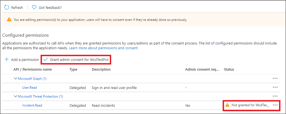
Task: Click the Microsoft Threat Protection (1) link
Action: pyautogui.click(x=40, y=96)
